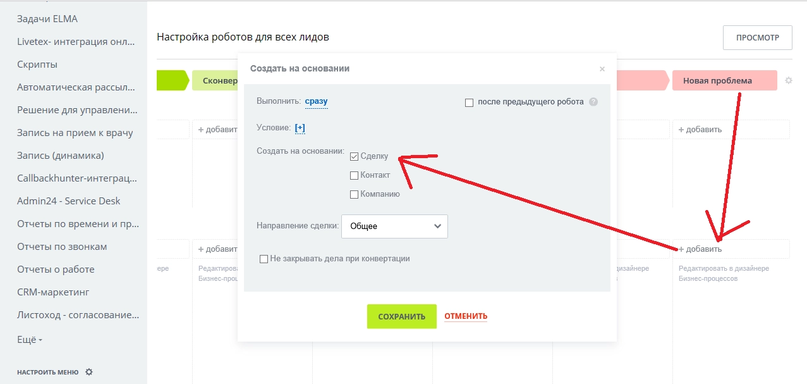Screen dimensions: 807x384
Task: Toggle the Сделку checkbox
Action: click(x=355, y=156)
